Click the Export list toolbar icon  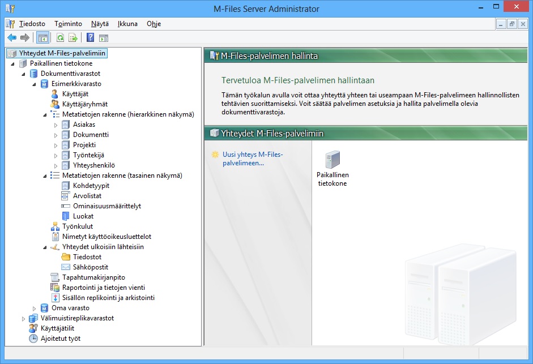(73, 38)
